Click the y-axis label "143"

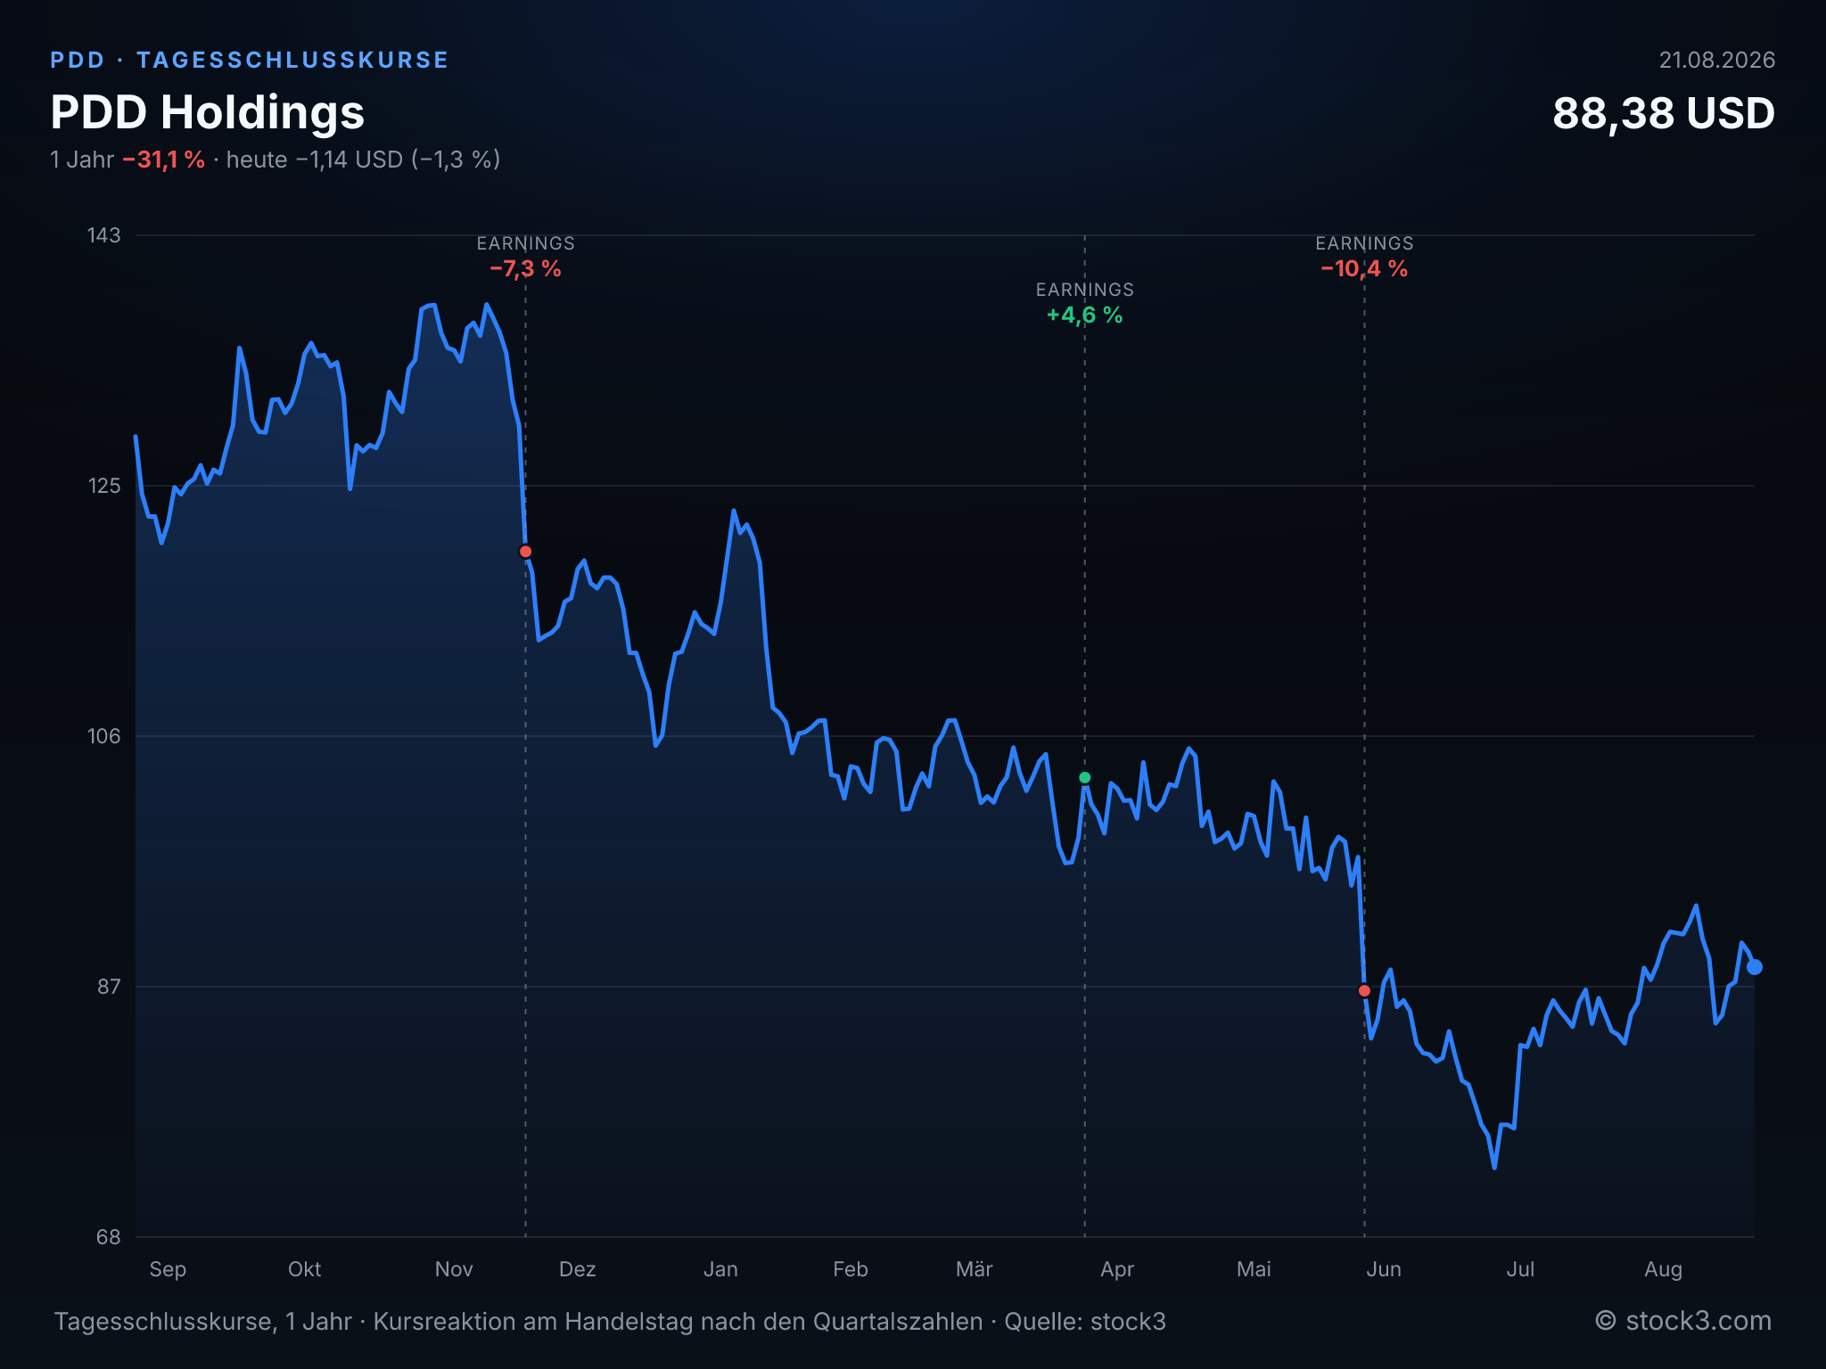103,235
